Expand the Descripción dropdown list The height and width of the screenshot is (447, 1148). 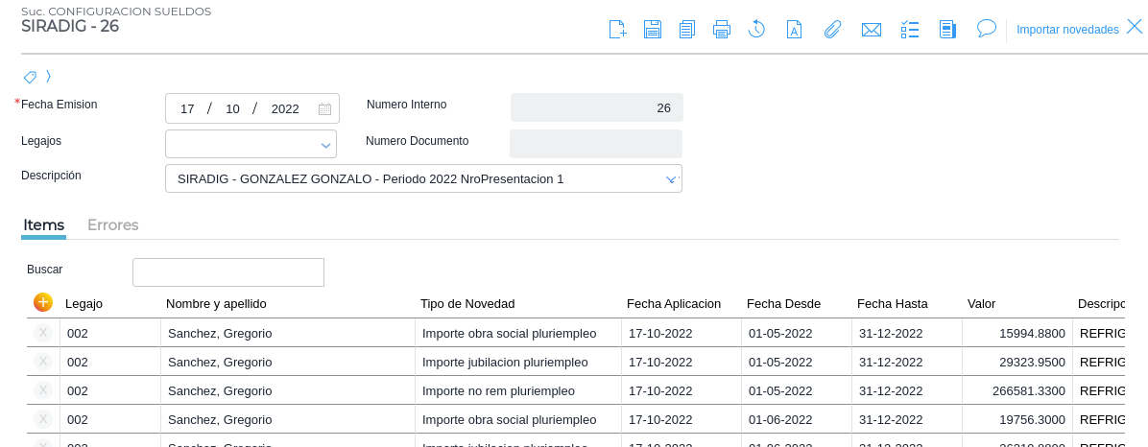pyautogui.click(x=671, y=179)
